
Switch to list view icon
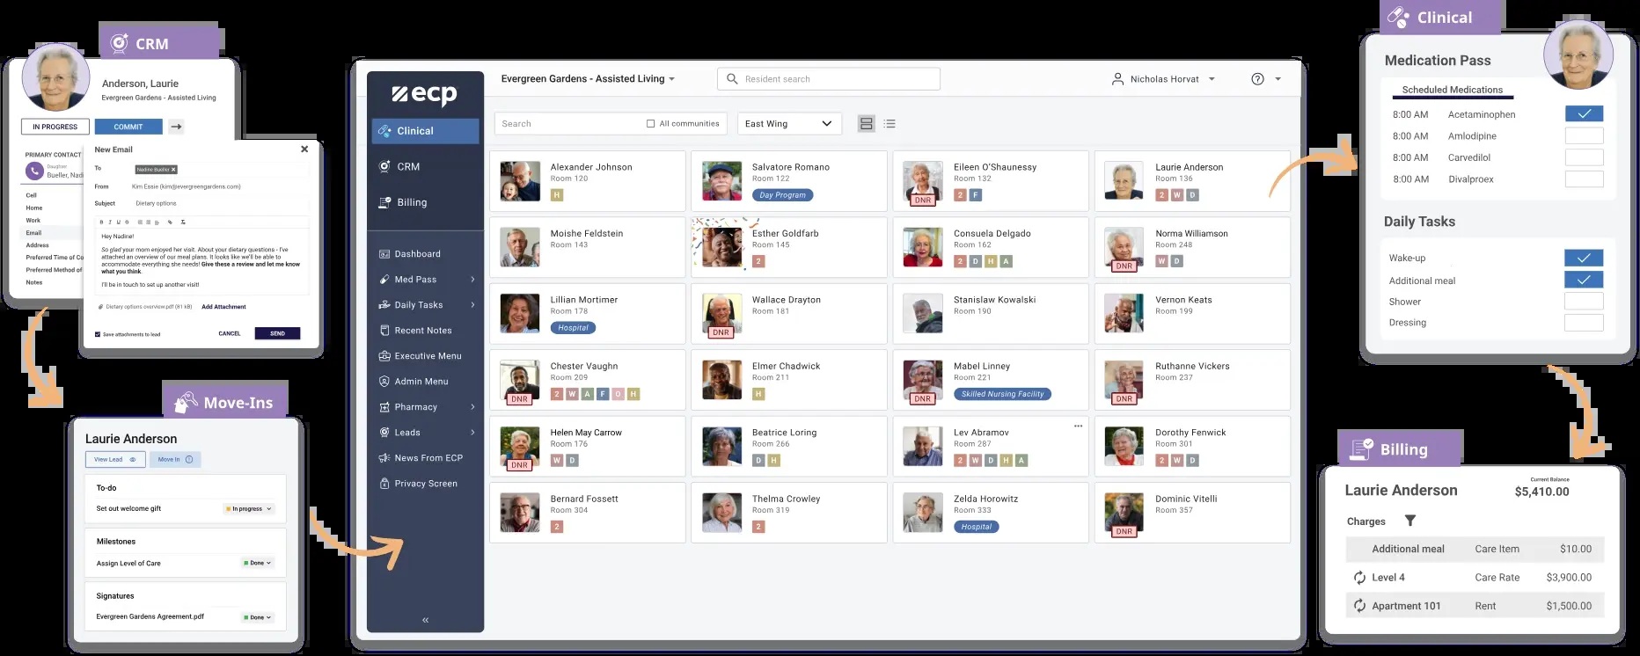(890, 124)
